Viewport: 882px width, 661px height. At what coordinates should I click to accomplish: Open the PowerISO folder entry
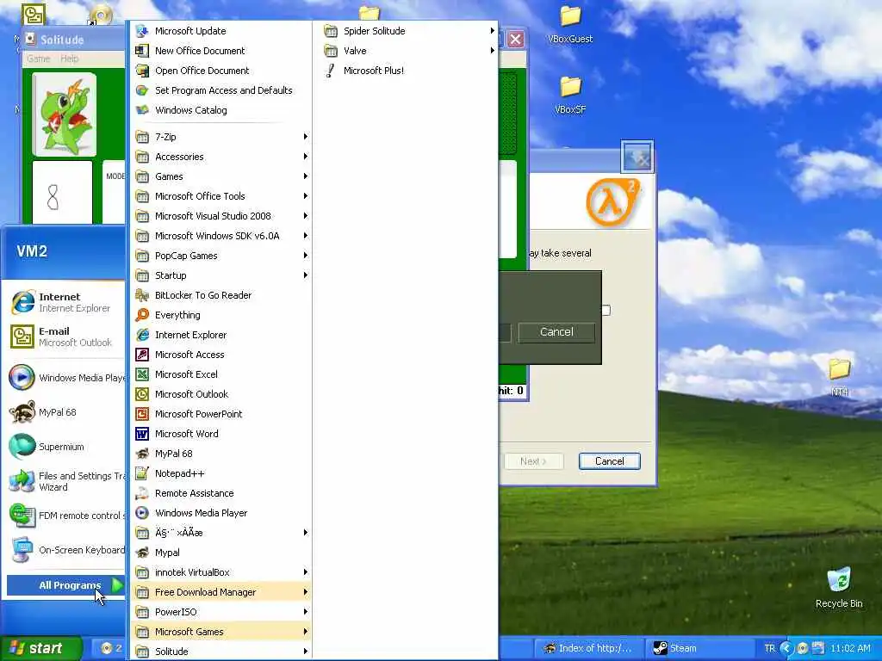[220, 612]
